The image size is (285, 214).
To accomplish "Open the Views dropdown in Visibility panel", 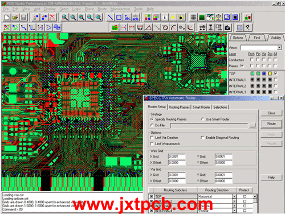I will click(279, 47).
